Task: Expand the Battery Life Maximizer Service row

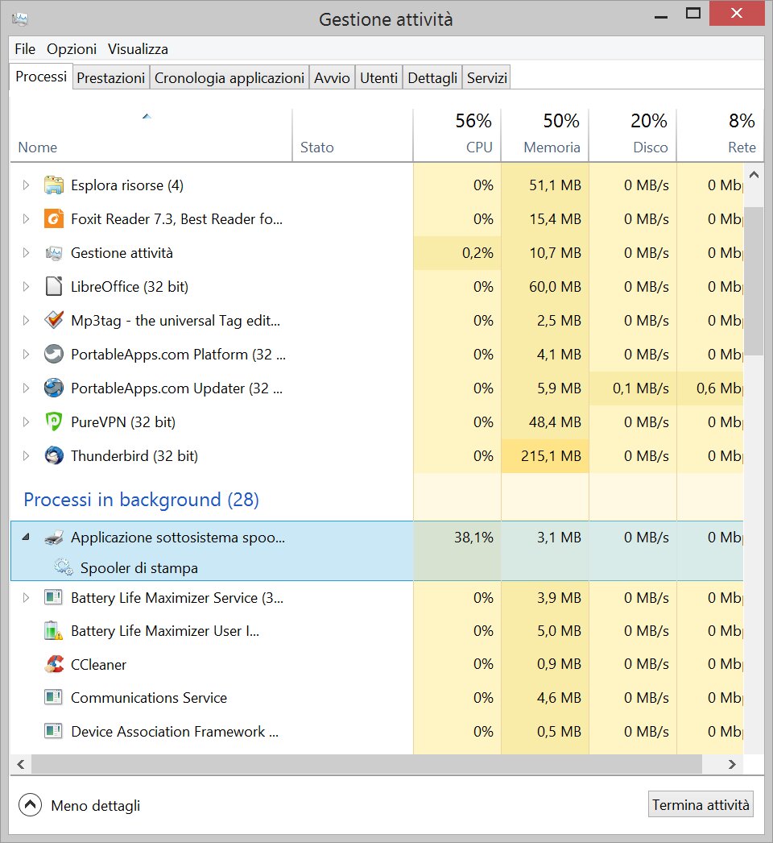Action: (26, 597)
